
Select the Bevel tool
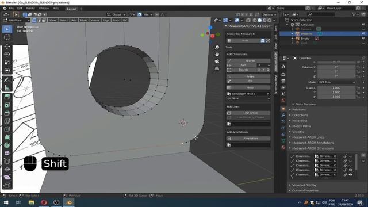coord(7,113)
